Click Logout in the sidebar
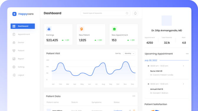The image size is (198, 111). pos(21,75)
